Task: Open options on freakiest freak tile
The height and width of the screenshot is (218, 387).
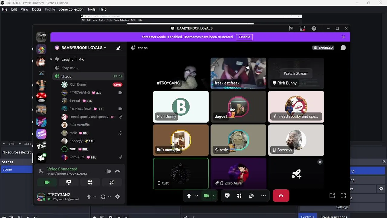Action: click(260, 83)
